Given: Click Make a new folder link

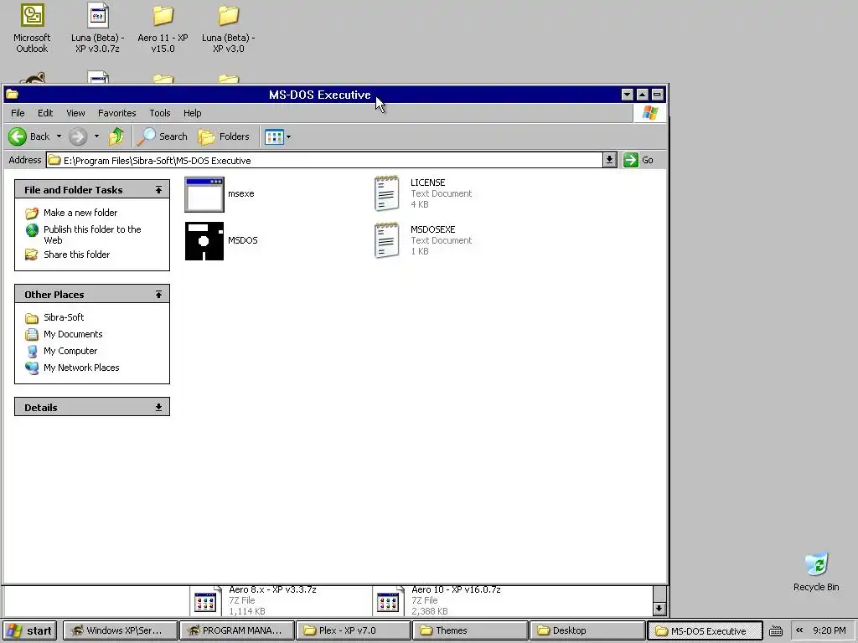Looking at the screenshot, I should coord(80,213).
